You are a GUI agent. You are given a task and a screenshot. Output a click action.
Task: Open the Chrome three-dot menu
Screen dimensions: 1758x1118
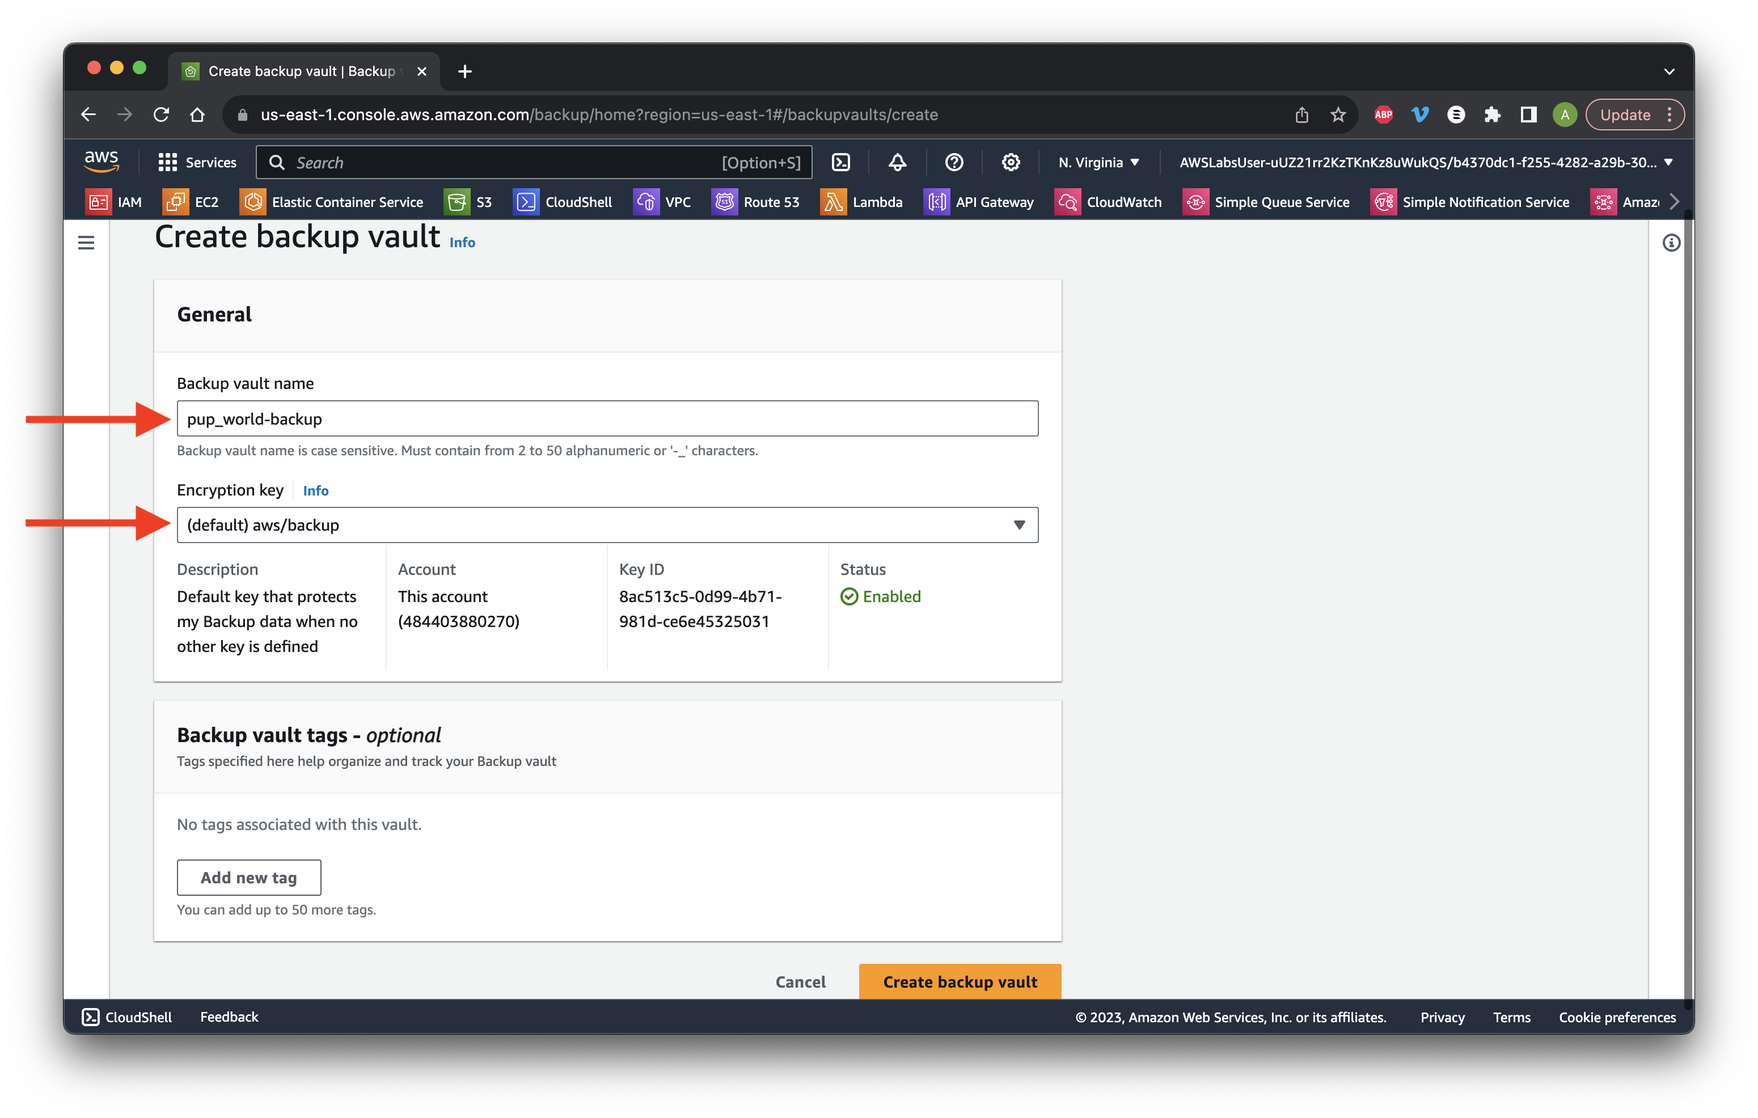1670,115
